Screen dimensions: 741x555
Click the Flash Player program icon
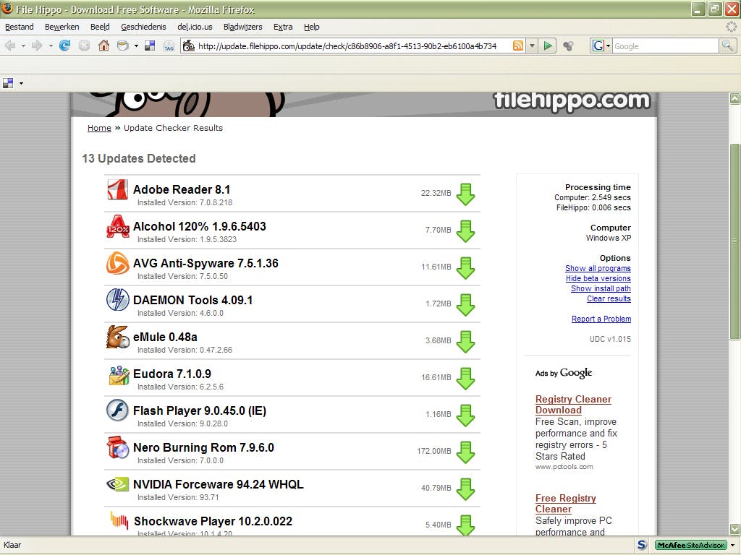[x=117, y=410]
